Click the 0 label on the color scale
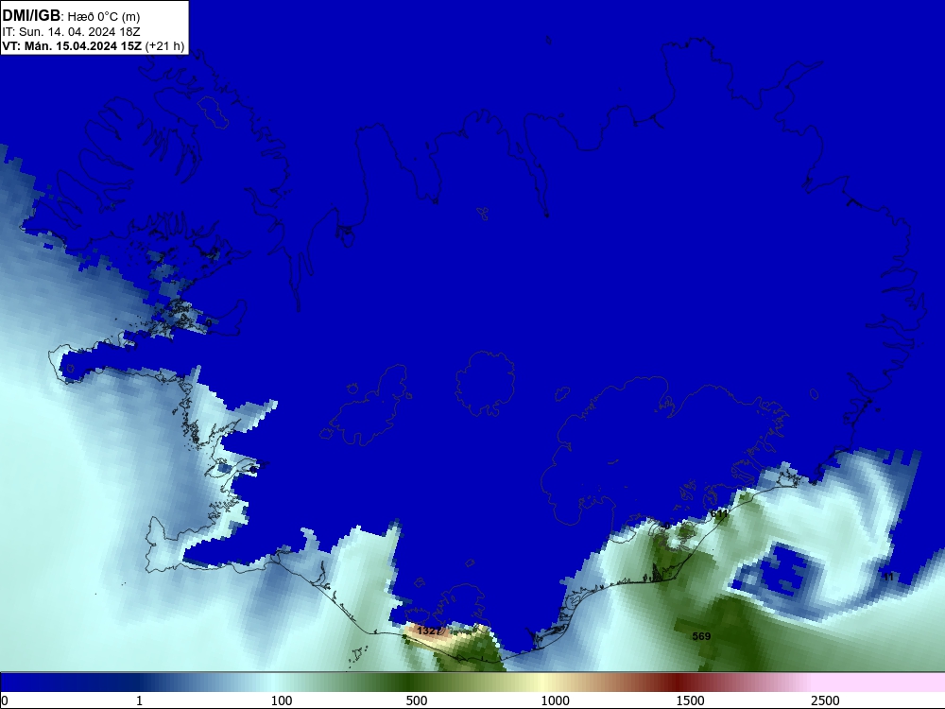Screen dimensions: 945x709 click(x=5, y=700)
